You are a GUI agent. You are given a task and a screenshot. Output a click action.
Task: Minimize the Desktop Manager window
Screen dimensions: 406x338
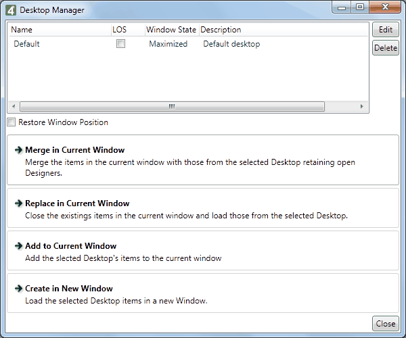pos(342,7)
